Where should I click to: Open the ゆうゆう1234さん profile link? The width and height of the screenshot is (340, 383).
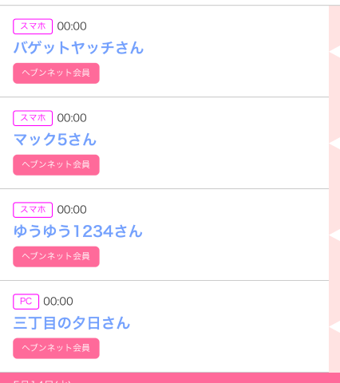(x=78, y=231)
